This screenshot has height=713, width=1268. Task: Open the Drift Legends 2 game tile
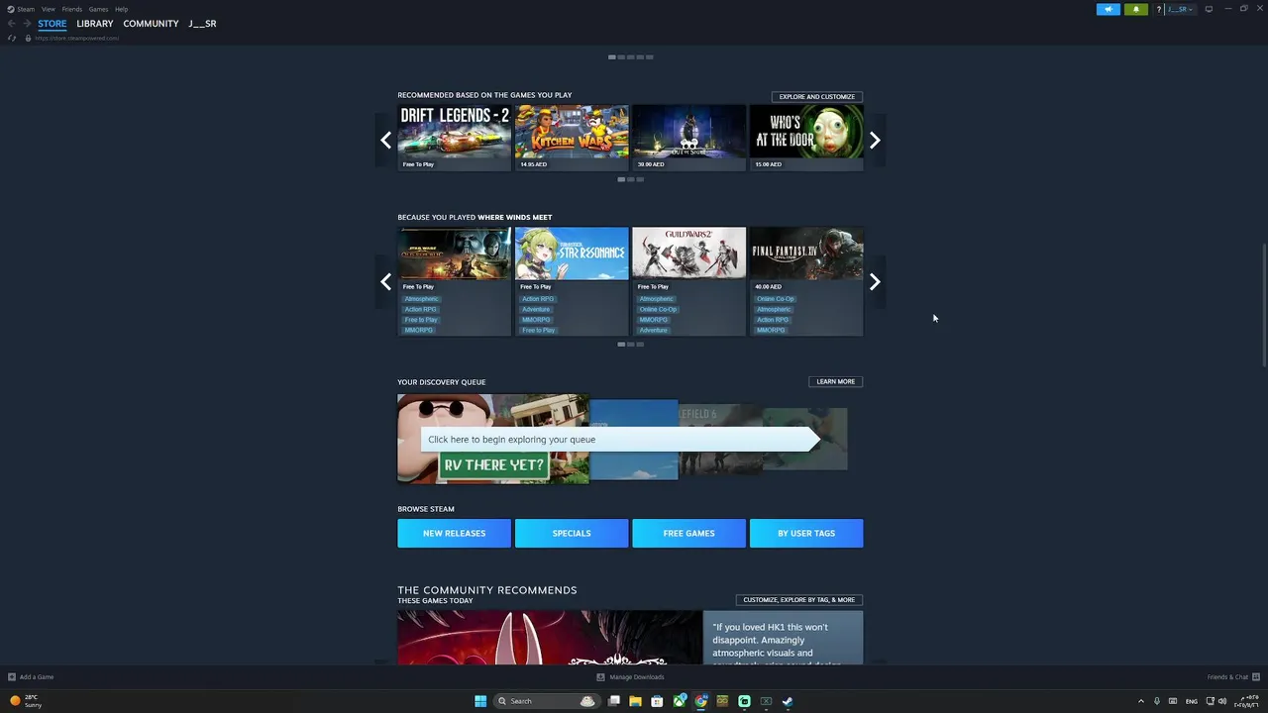click(454, 138)
